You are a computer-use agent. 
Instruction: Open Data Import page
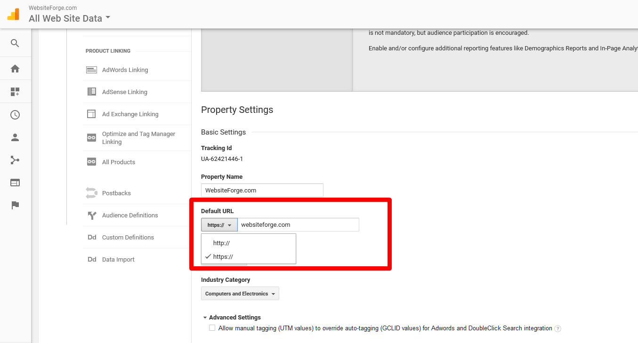pyautogui.click(x=118, y=260)
